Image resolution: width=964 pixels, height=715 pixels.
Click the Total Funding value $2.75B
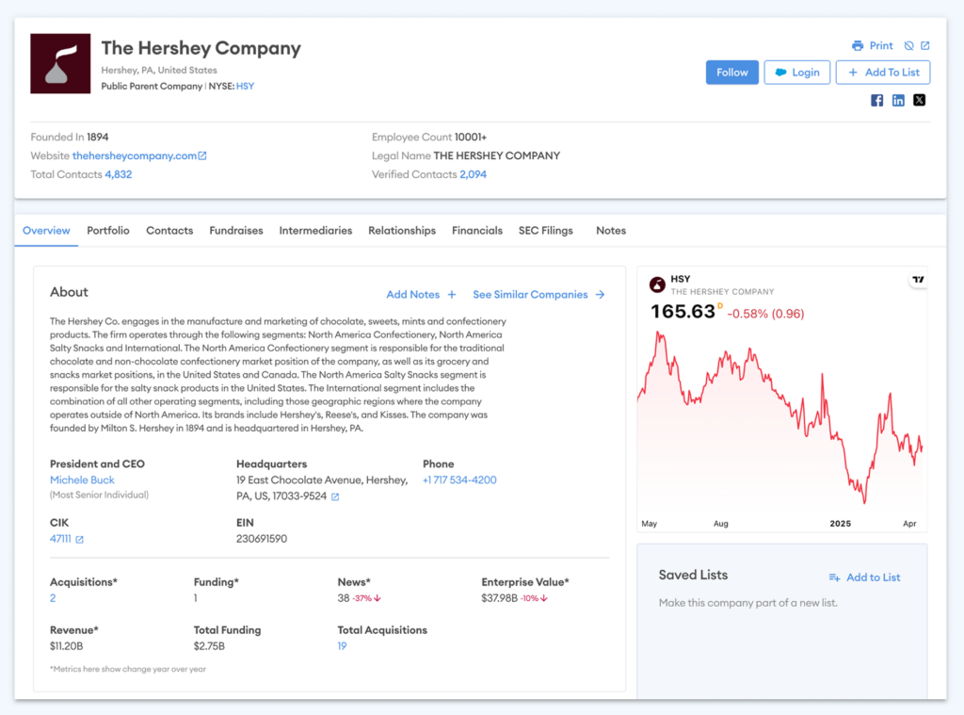[209, 646]
